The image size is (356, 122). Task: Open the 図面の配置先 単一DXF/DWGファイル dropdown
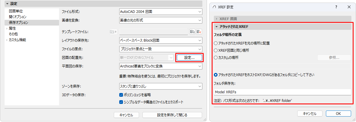coord(146,57)
